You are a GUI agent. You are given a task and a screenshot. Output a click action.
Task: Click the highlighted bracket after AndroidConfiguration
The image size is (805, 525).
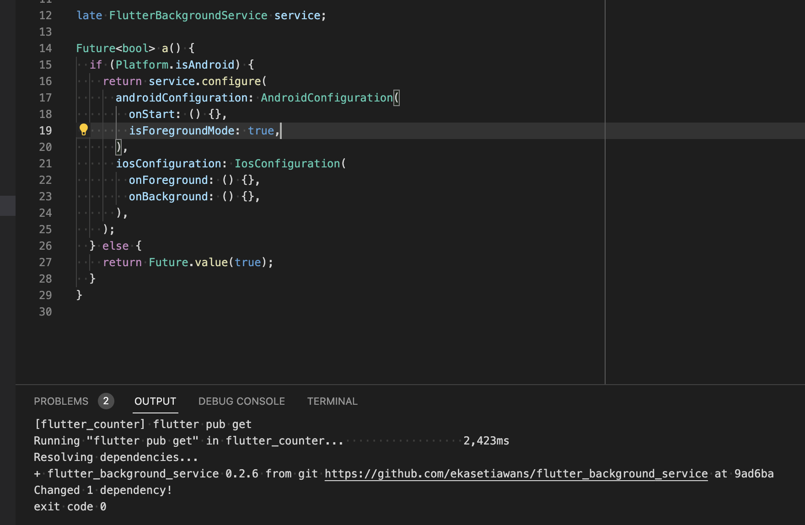pyautogui.click(x=397, y=97)
